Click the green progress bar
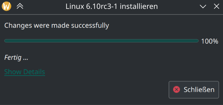Image resolution: width=223 pixels, height=105 pixels. click(101, 41)
